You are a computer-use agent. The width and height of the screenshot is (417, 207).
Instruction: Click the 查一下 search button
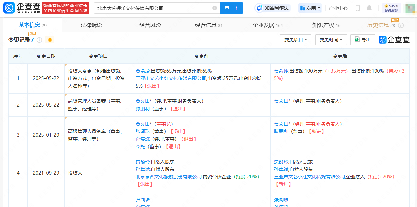pyautogui.click(x=232, y=8)
